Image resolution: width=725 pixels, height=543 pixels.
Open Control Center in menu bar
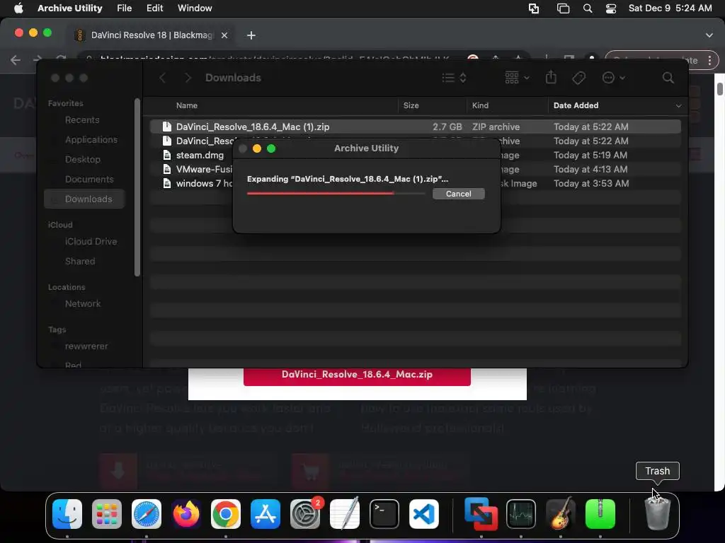pyautogui.click(x=611, y=8)
